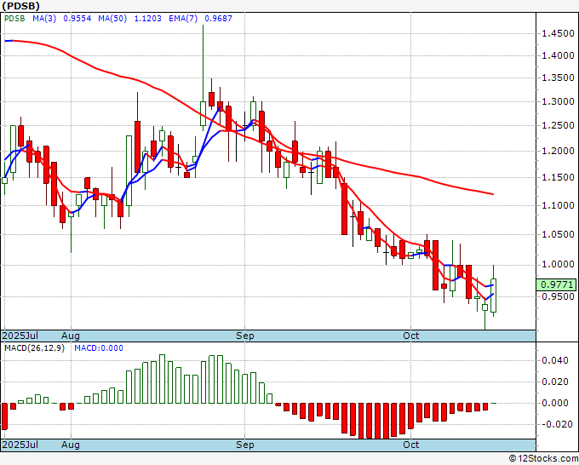
Task: Click the MACD:0.000 value label
Action: [99, 348]
